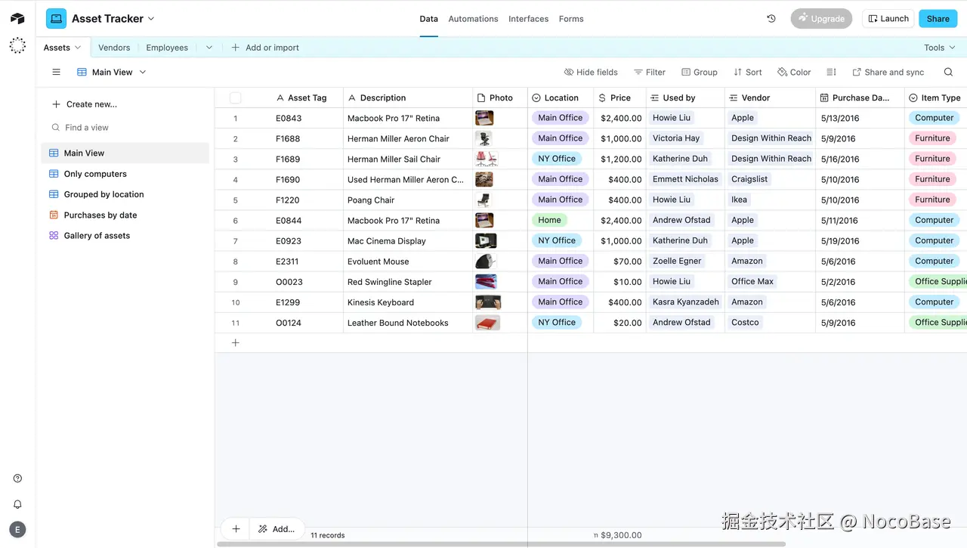Image resolution: width=967 pixels, height=548 pixels.
Task: Click the Asset Tag column header
Action: [x=306, y=98]
